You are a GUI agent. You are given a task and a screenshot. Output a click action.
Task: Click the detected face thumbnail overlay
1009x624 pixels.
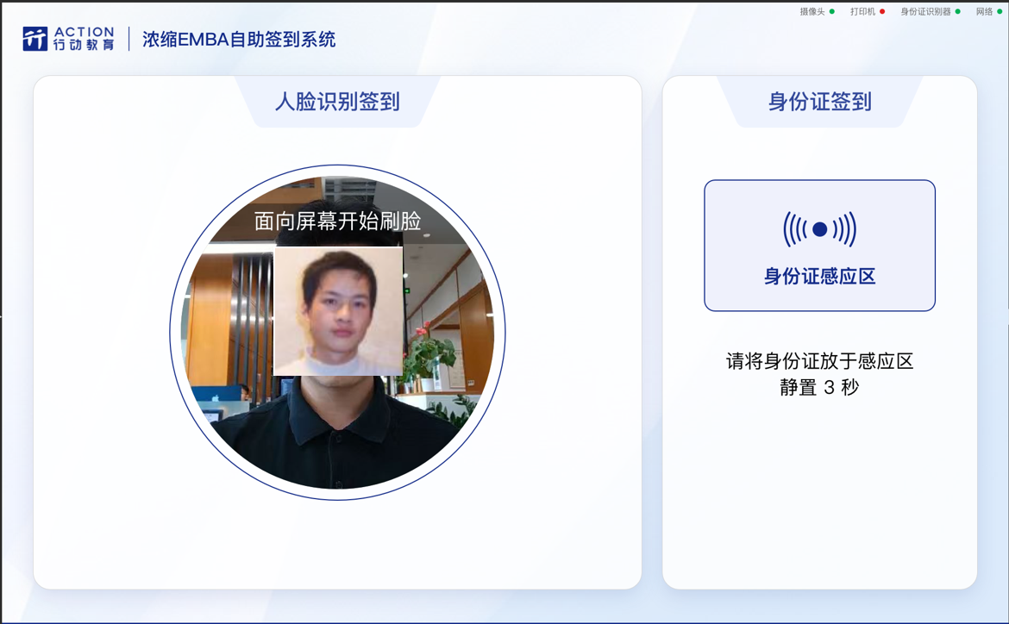pos(338,311)
